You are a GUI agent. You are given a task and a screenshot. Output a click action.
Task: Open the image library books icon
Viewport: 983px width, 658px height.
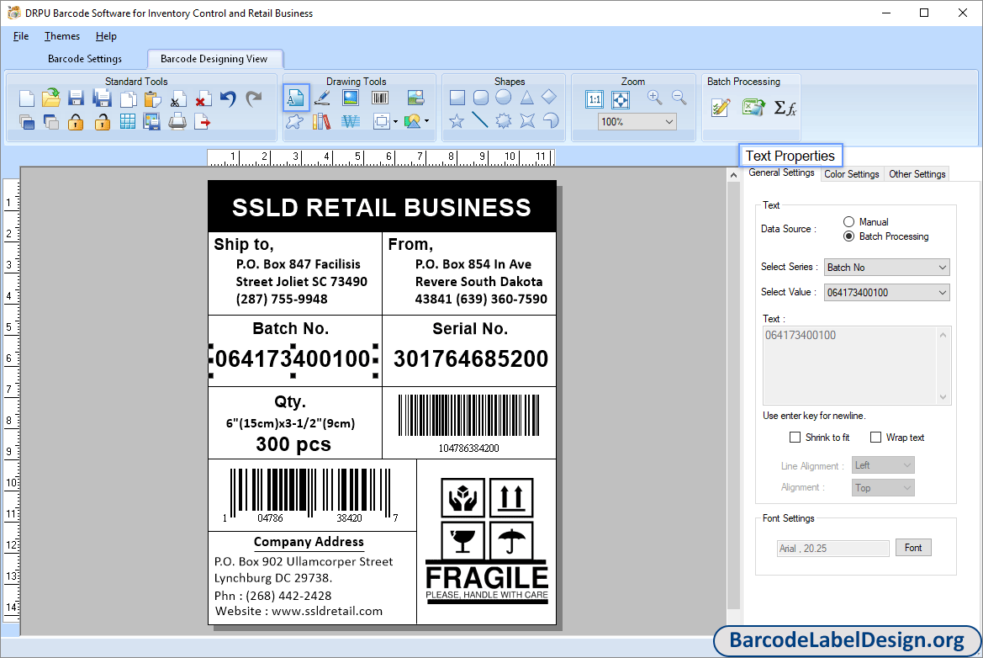coord(321,121)
